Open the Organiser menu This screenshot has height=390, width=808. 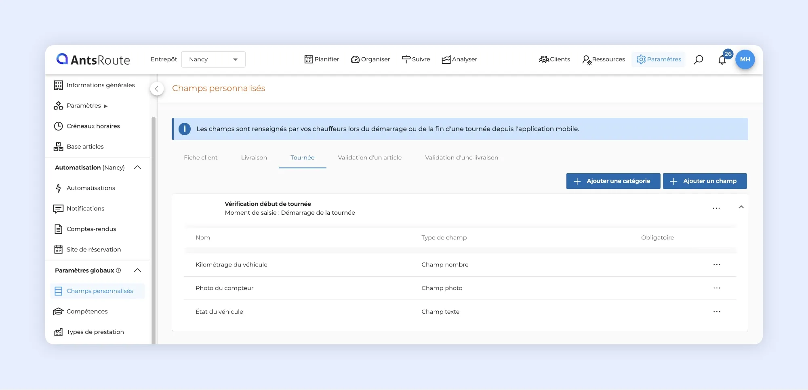pyautogui.click(x=370, y=59)
